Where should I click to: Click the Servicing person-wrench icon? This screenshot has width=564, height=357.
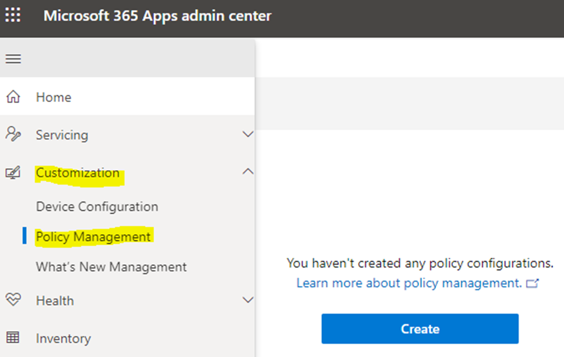pyautogui.click(x=13, y=134)
